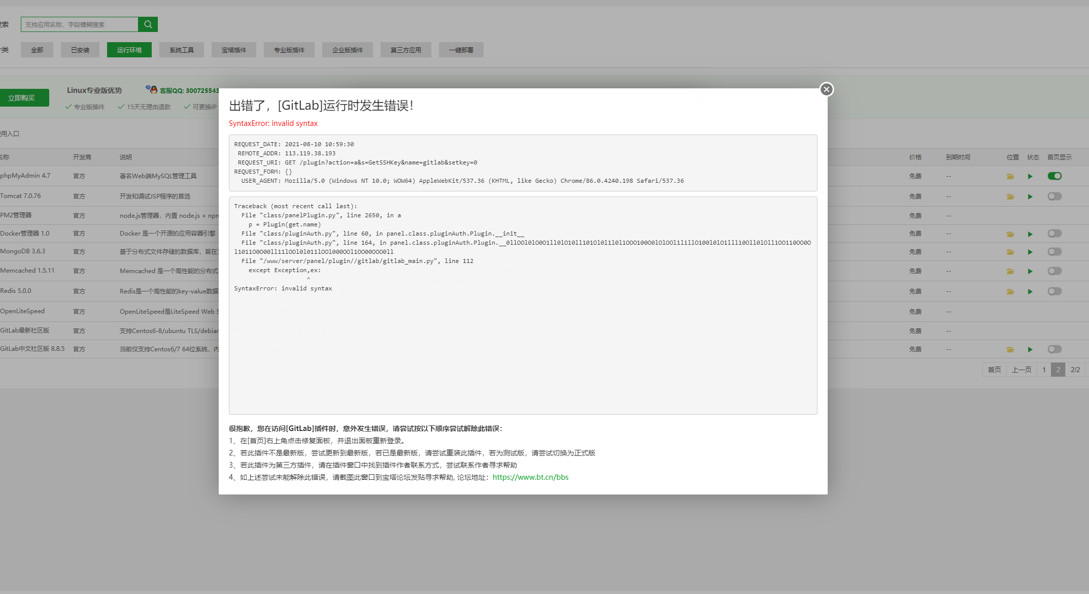Screen dimensions: 1089x594
Task: Open the Redis 5.0.0 folder icon
Action: click(1010, 291)
